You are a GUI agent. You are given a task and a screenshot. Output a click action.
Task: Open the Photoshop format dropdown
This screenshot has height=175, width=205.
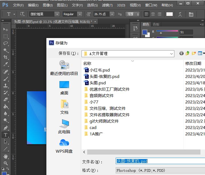160,170
